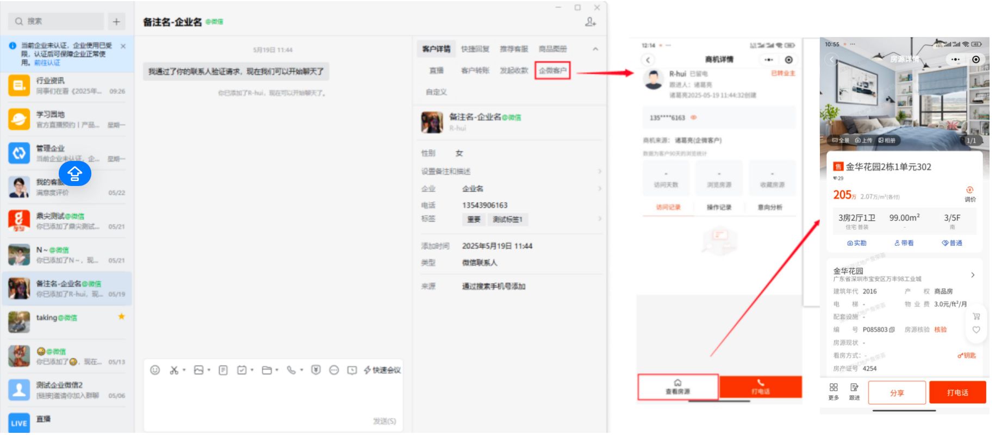Open the 企微客户 tab
Viewport: 995px width, 435px height.
(552, 71)
